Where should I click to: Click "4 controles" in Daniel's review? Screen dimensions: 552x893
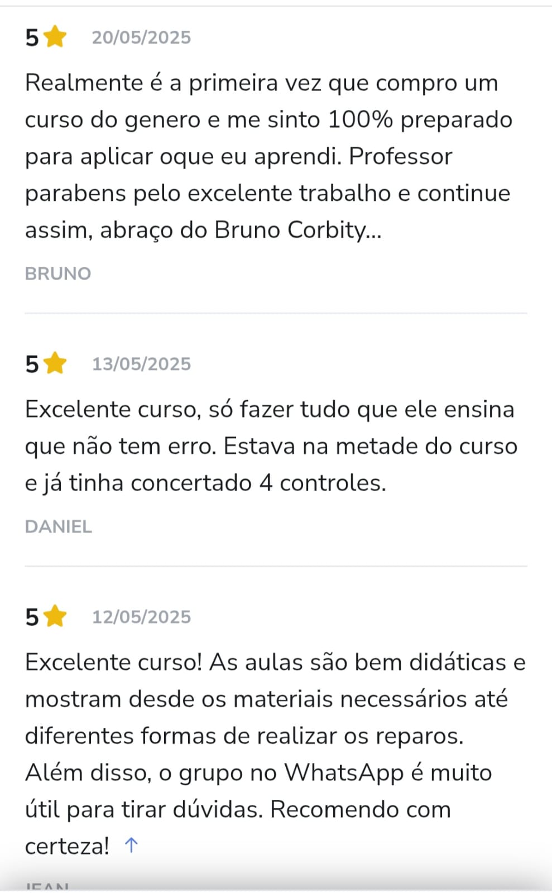(x=323, y=483)
